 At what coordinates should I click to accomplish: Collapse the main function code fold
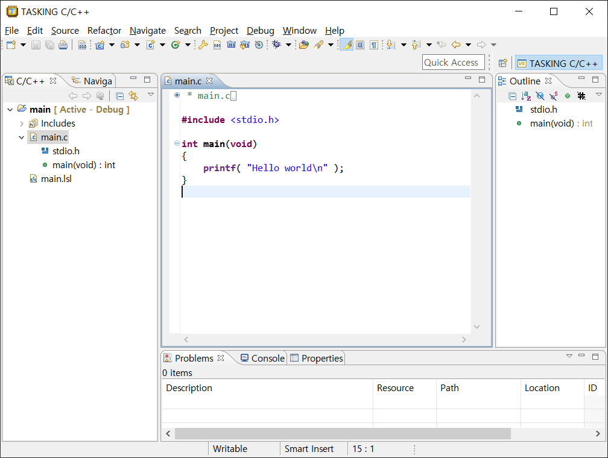coord(177,143)
